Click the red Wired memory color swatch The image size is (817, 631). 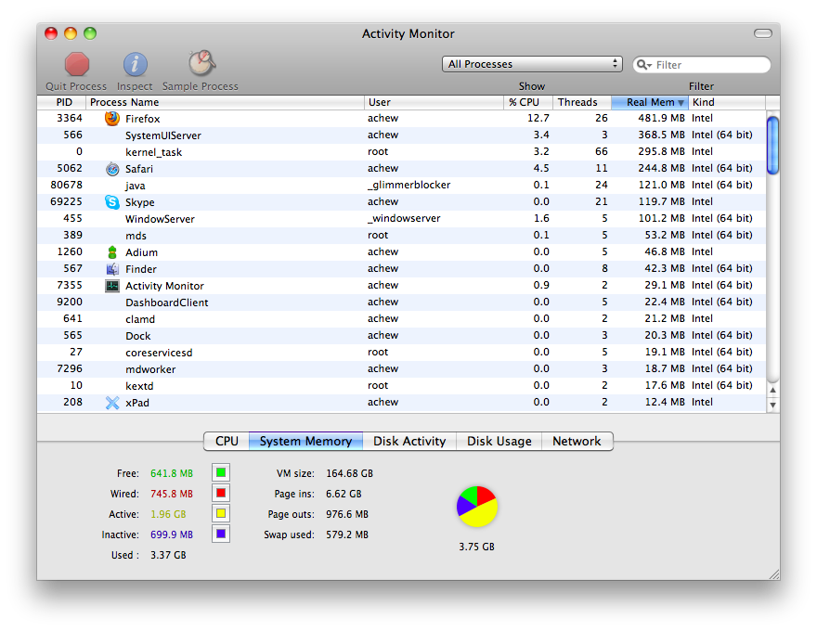coord(221,493)
